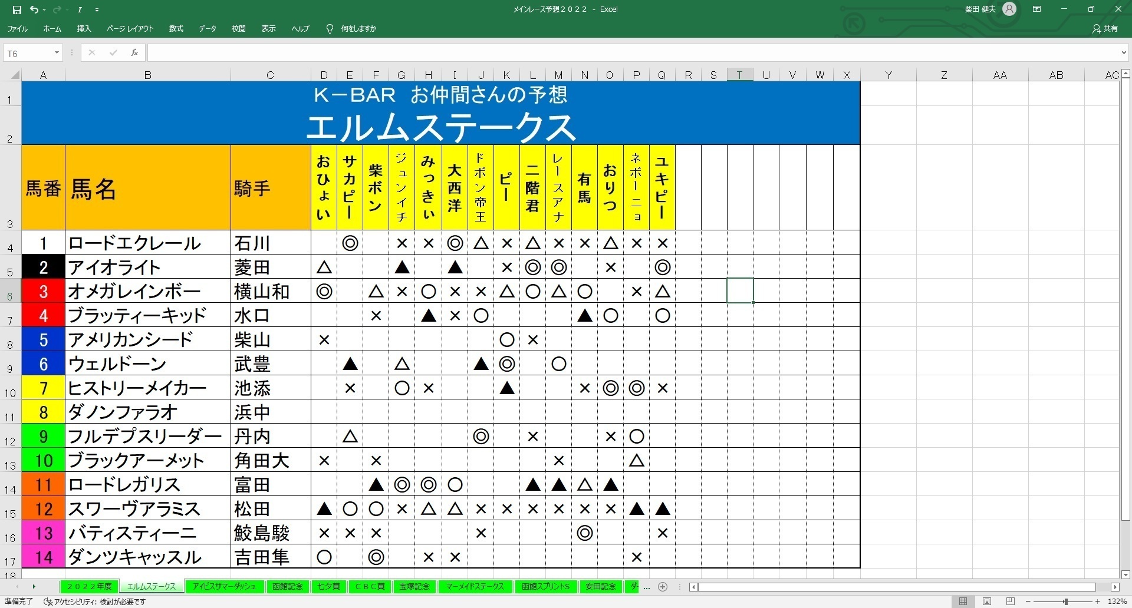
Task: Switch to the 函館記念 sheet tab
Action: pos(287,587)
